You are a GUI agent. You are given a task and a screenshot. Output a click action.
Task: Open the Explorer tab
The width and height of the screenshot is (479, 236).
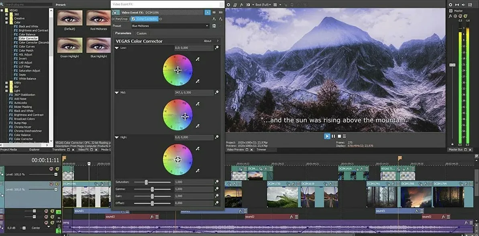click(35, 150)
